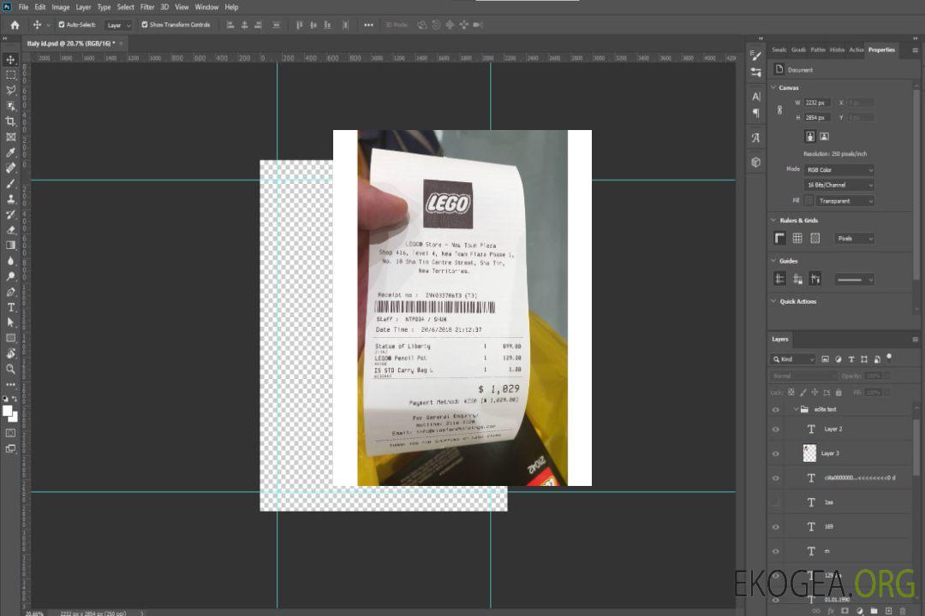Click the options bar three-dots more button
The height and width of the screenshot is (616, 925).
368,25
